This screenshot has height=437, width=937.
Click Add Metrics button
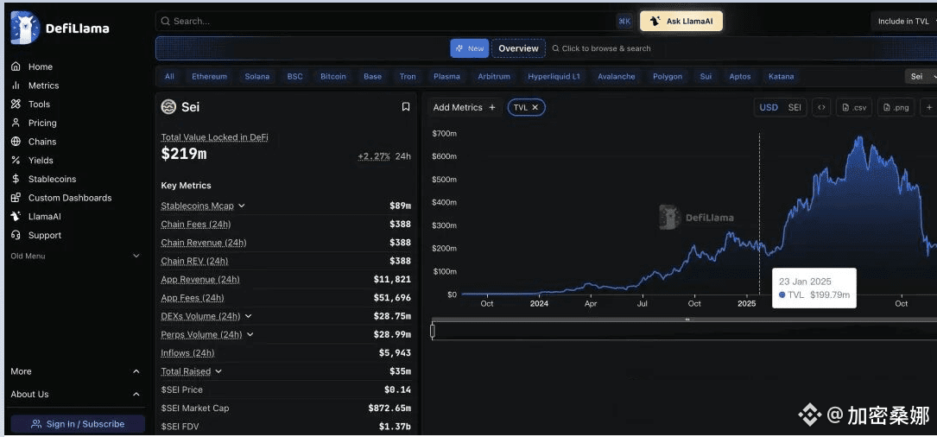click(465, 108)
